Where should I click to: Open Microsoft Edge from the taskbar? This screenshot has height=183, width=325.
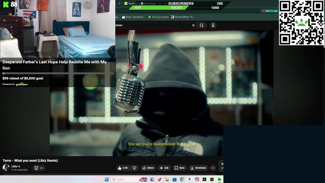(x=152, y=179)
